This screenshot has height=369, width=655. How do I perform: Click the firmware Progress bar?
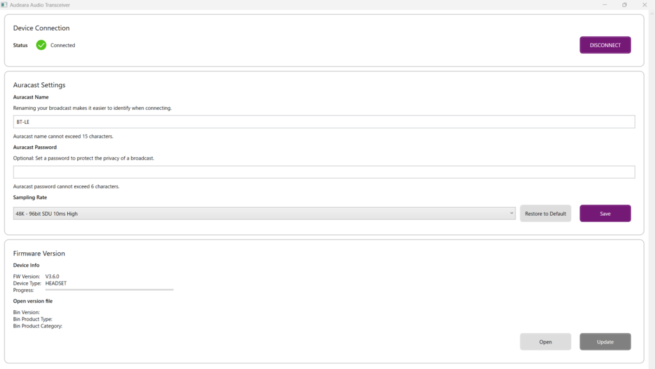coord(109,290)
